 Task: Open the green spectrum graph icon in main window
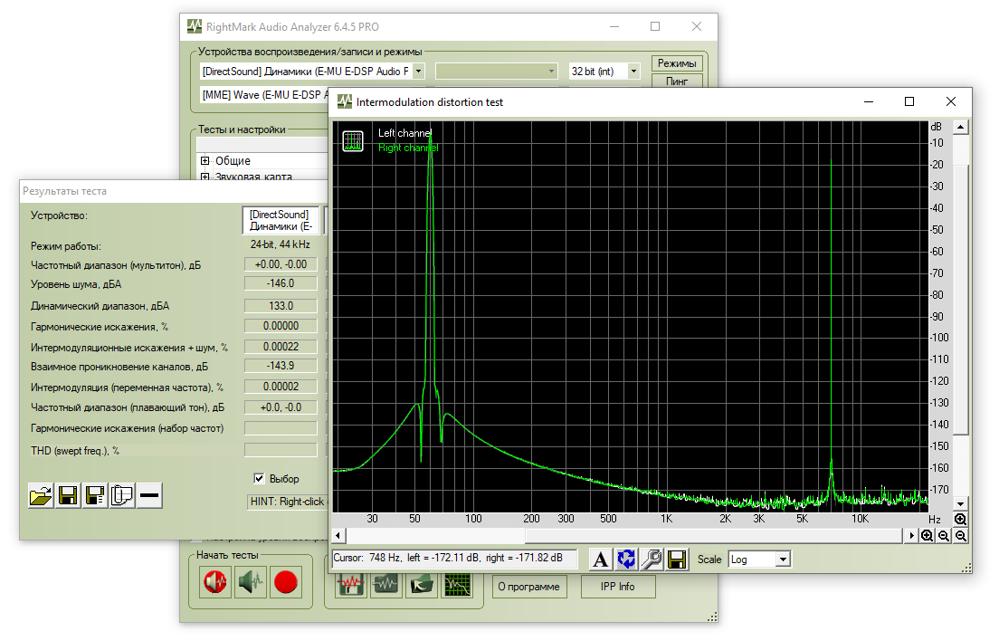(458, 584)
